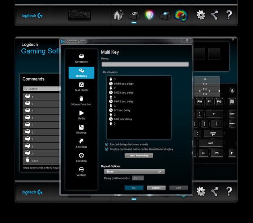This screenshot has width=253, height=223.
Task: Toggle Record delays between events checkbox
Action: (x=107, y=144)
